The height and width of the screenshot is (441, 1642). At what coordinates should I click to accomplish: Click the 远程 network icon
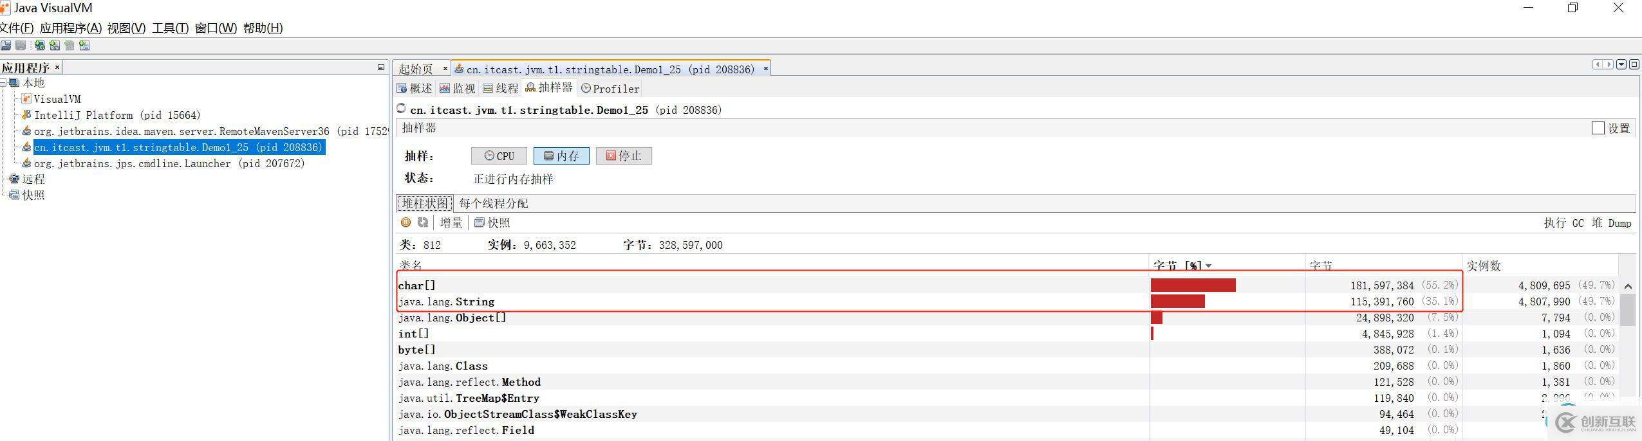[14, 179]
